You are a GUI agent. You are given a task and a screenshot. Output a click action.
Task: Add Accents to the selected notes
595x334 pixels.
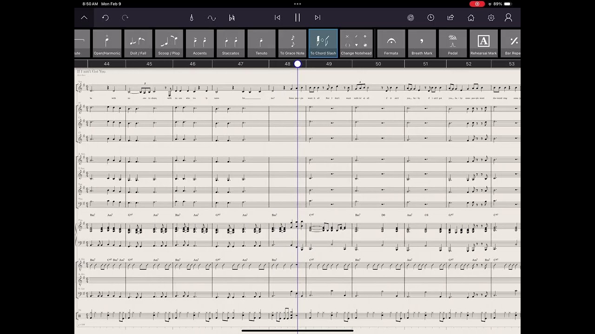click(200, 43)
